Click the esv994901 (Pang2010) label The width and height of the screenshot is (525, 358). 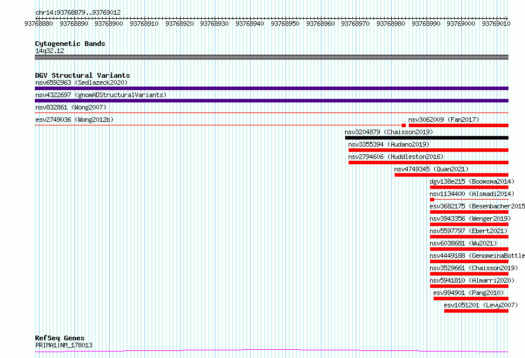point(468,293)
